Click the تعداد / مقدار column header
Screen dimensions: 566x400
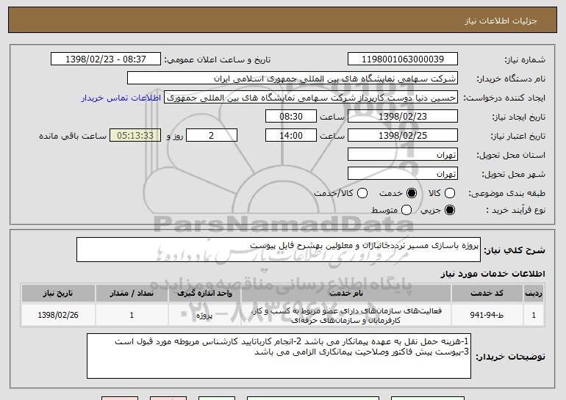click(132, 294)
